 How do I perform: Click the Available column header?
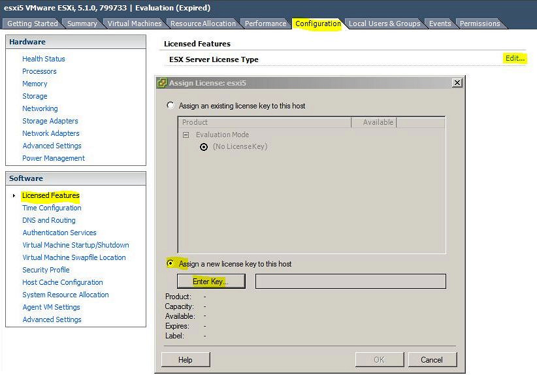[x=374, y=122]
